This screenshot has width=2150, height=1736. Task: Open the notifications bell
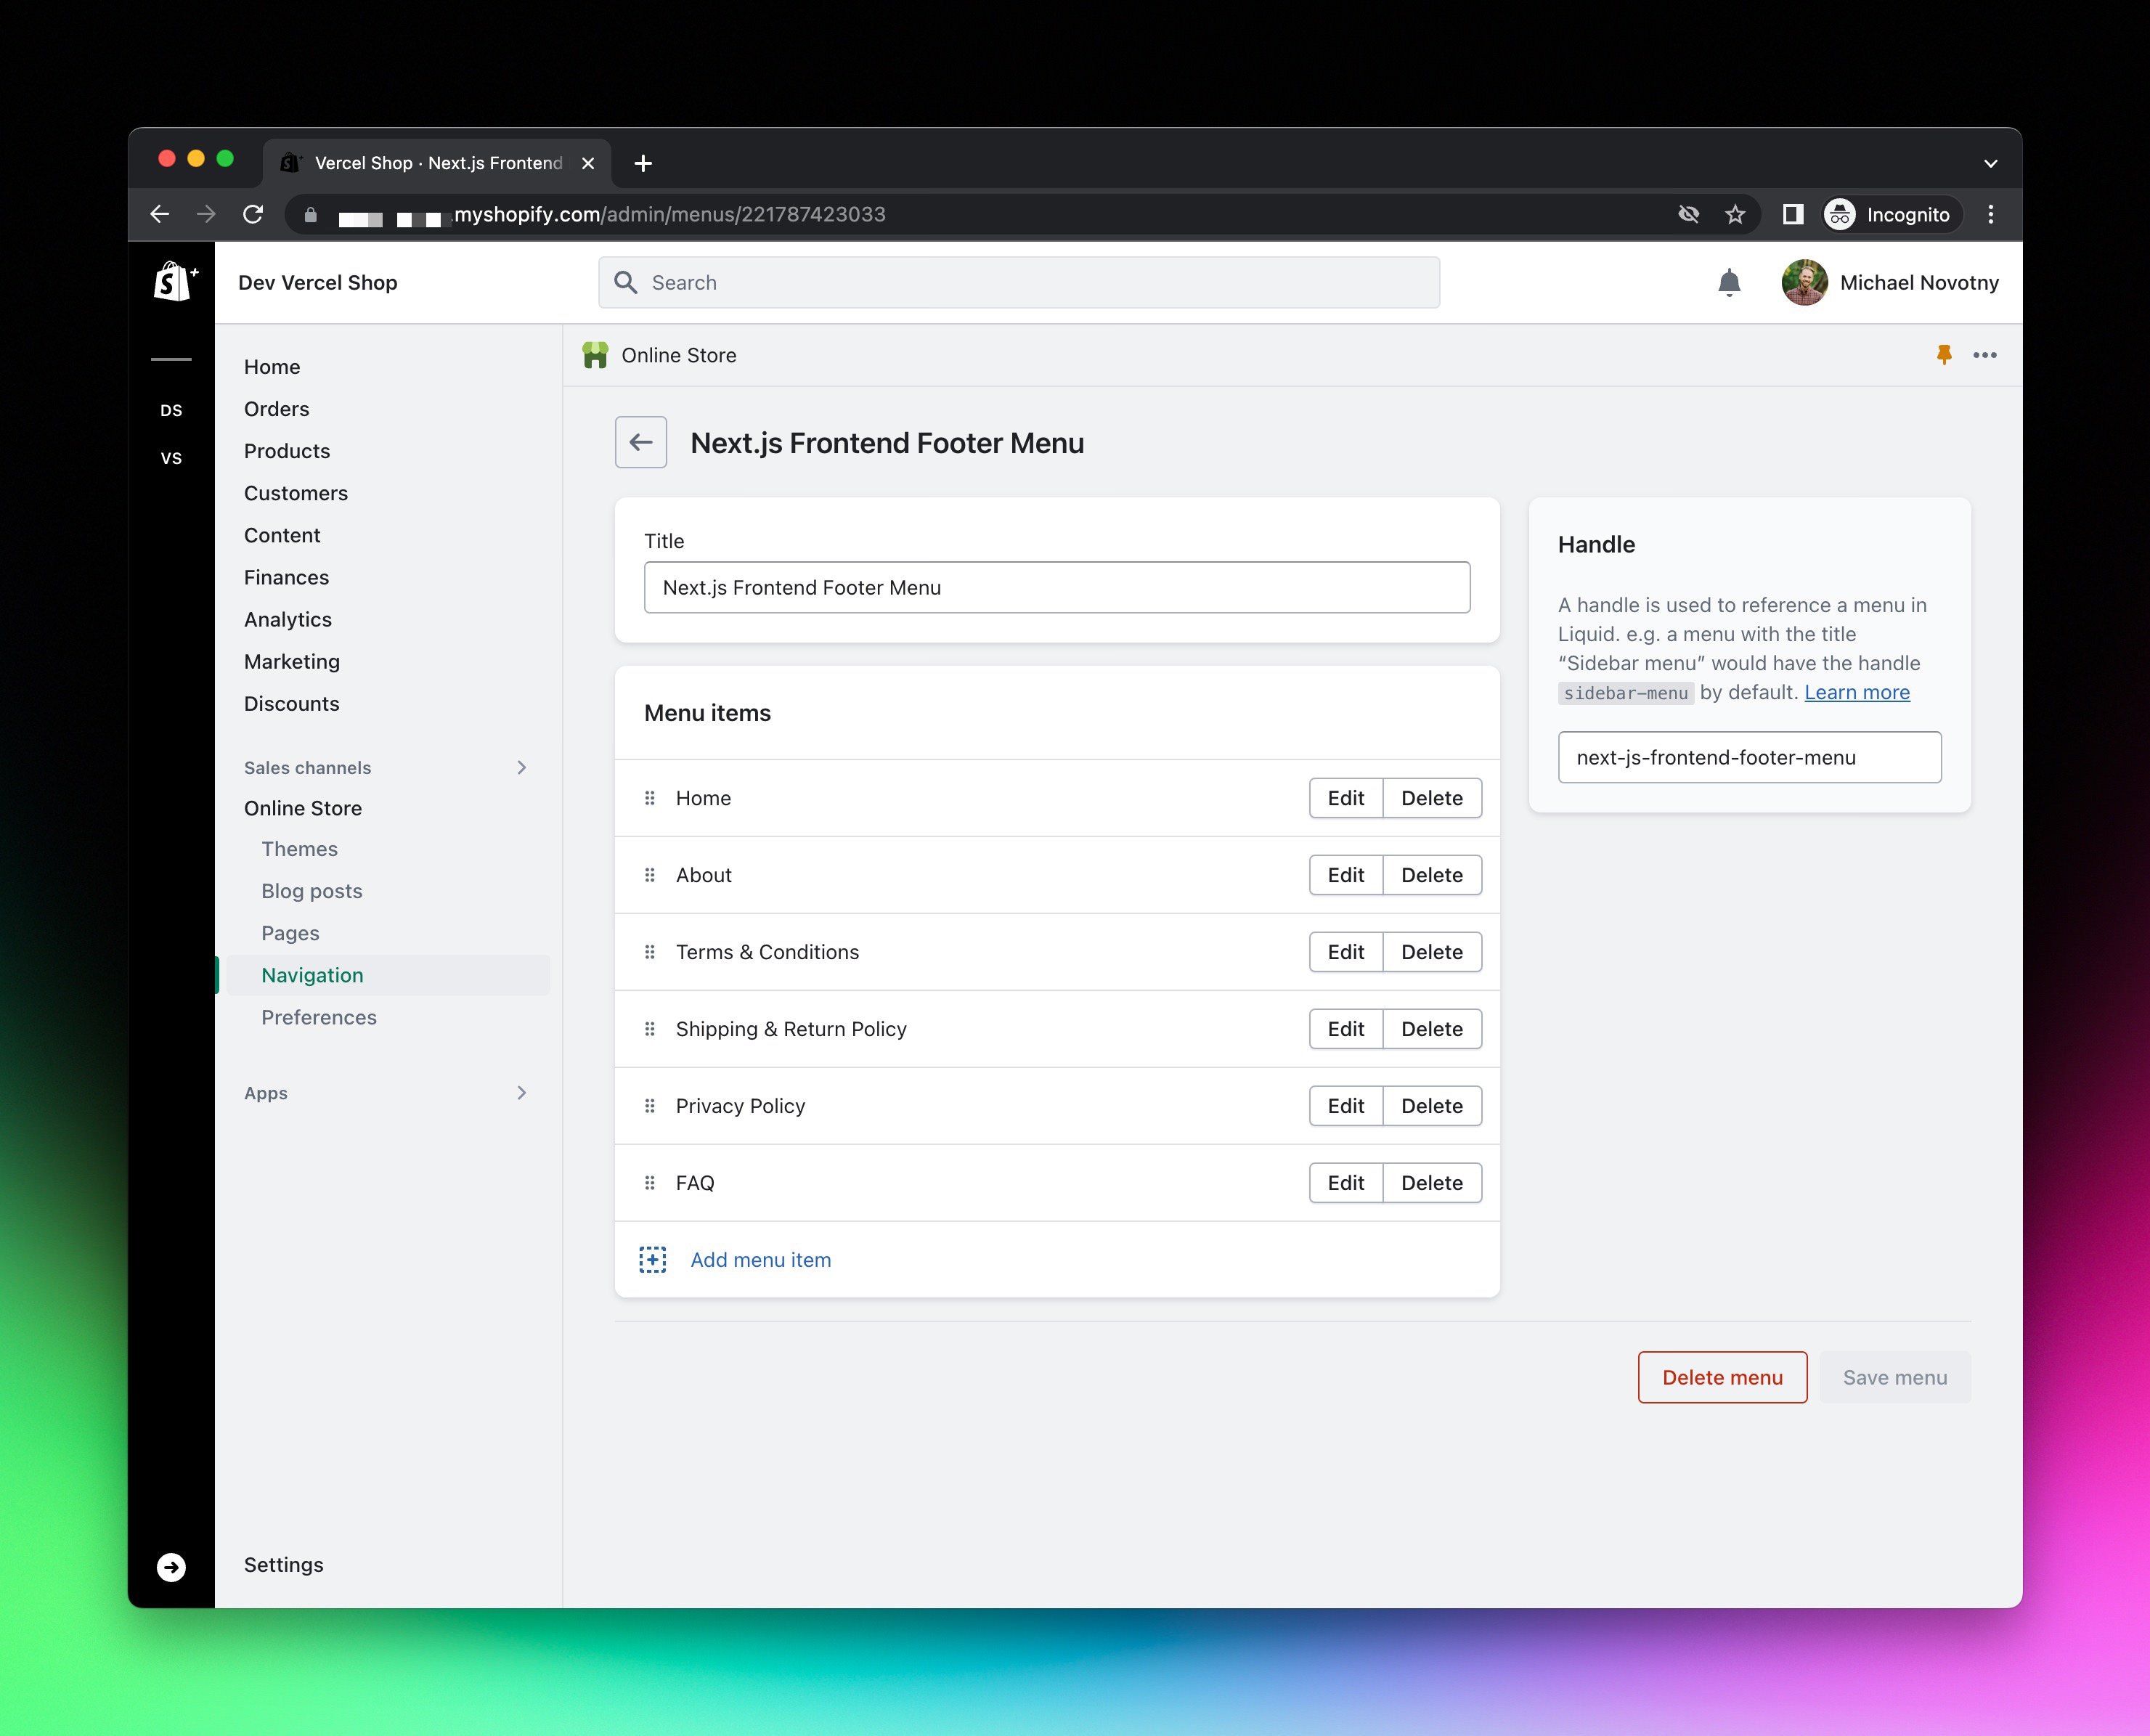point(1729,283)
